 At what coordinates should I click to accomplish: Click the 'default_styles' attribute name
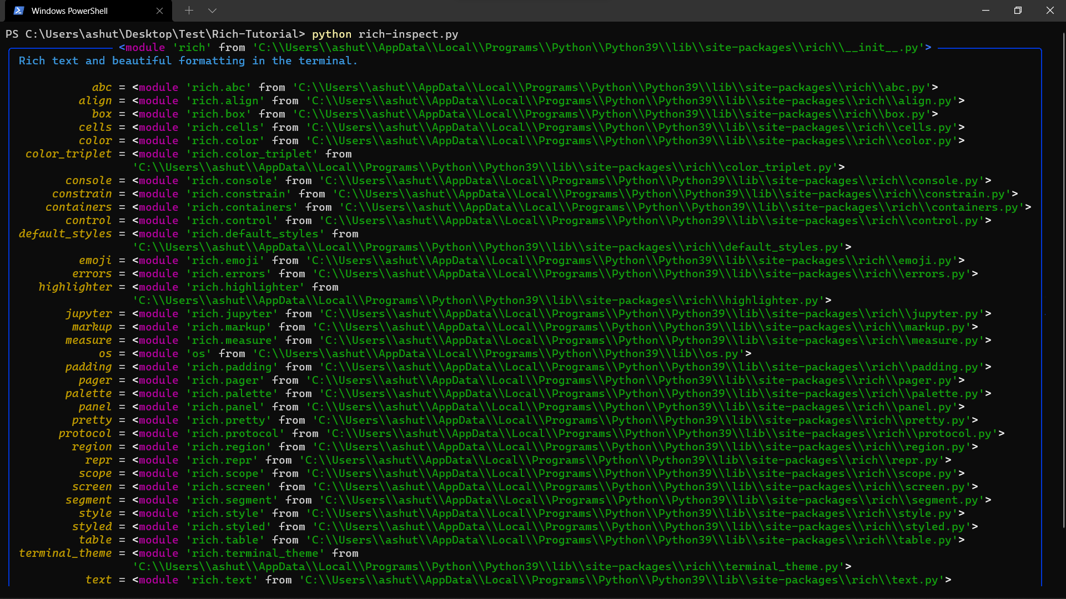65,234
